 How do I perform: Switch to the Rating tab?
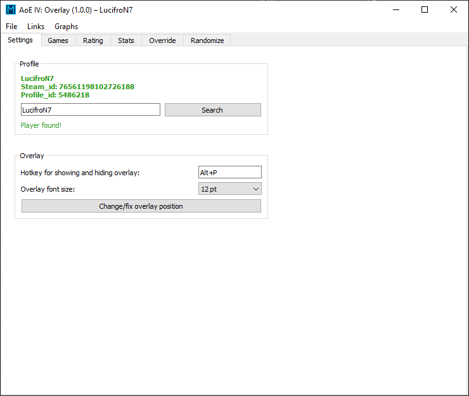click(x=93, y=40)
